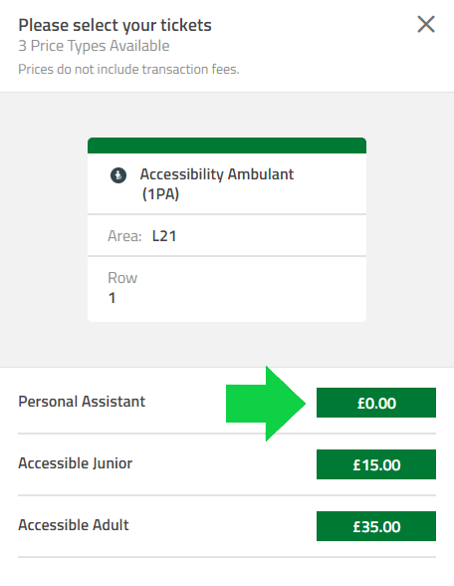
Task: Click the Area L21 row
Action: pos(227,236)
